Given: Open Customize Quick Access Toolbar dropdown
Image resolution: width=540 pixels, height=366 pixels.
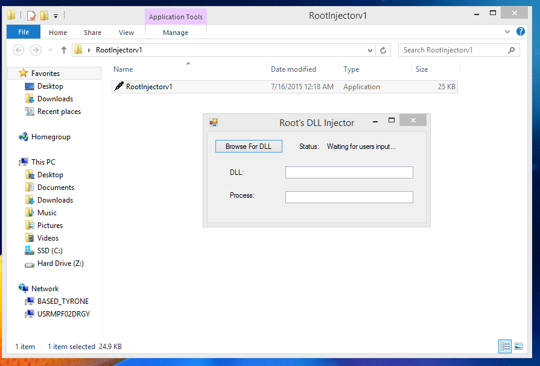Looking at the screenshot, I should click(56, 16).
